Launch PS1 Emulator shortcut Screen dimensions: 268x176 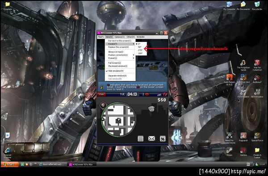pyautogui.click(x=243, y=93)
